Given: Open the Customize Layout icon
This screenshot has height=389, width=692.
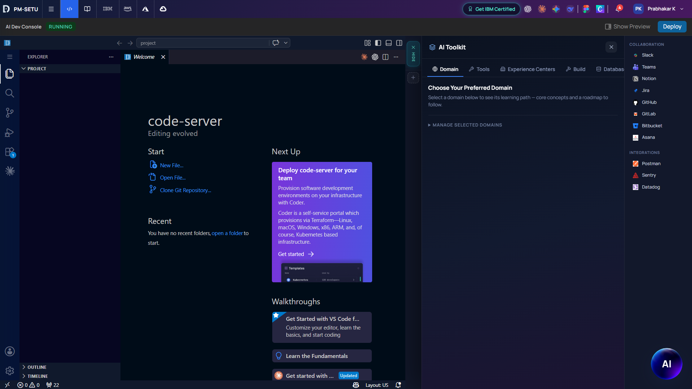Looking at the screenshot, I should pyautogui.click(x=367, y=43).
